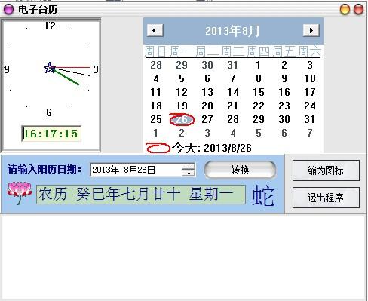
Task: Click the blue snake zodiac character
Action: [x=263, y=195]
